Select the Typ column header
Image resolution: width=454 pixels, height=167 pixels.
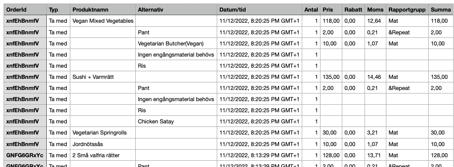pos(58,9)
